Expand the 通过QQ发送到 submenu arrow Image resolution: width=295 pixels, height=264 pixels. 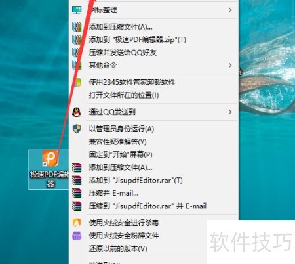coord(230,112)
